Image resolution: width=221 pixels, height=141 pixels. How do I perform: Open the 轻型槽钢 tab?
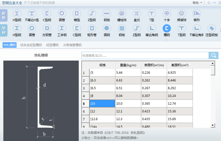click(52, 45)
